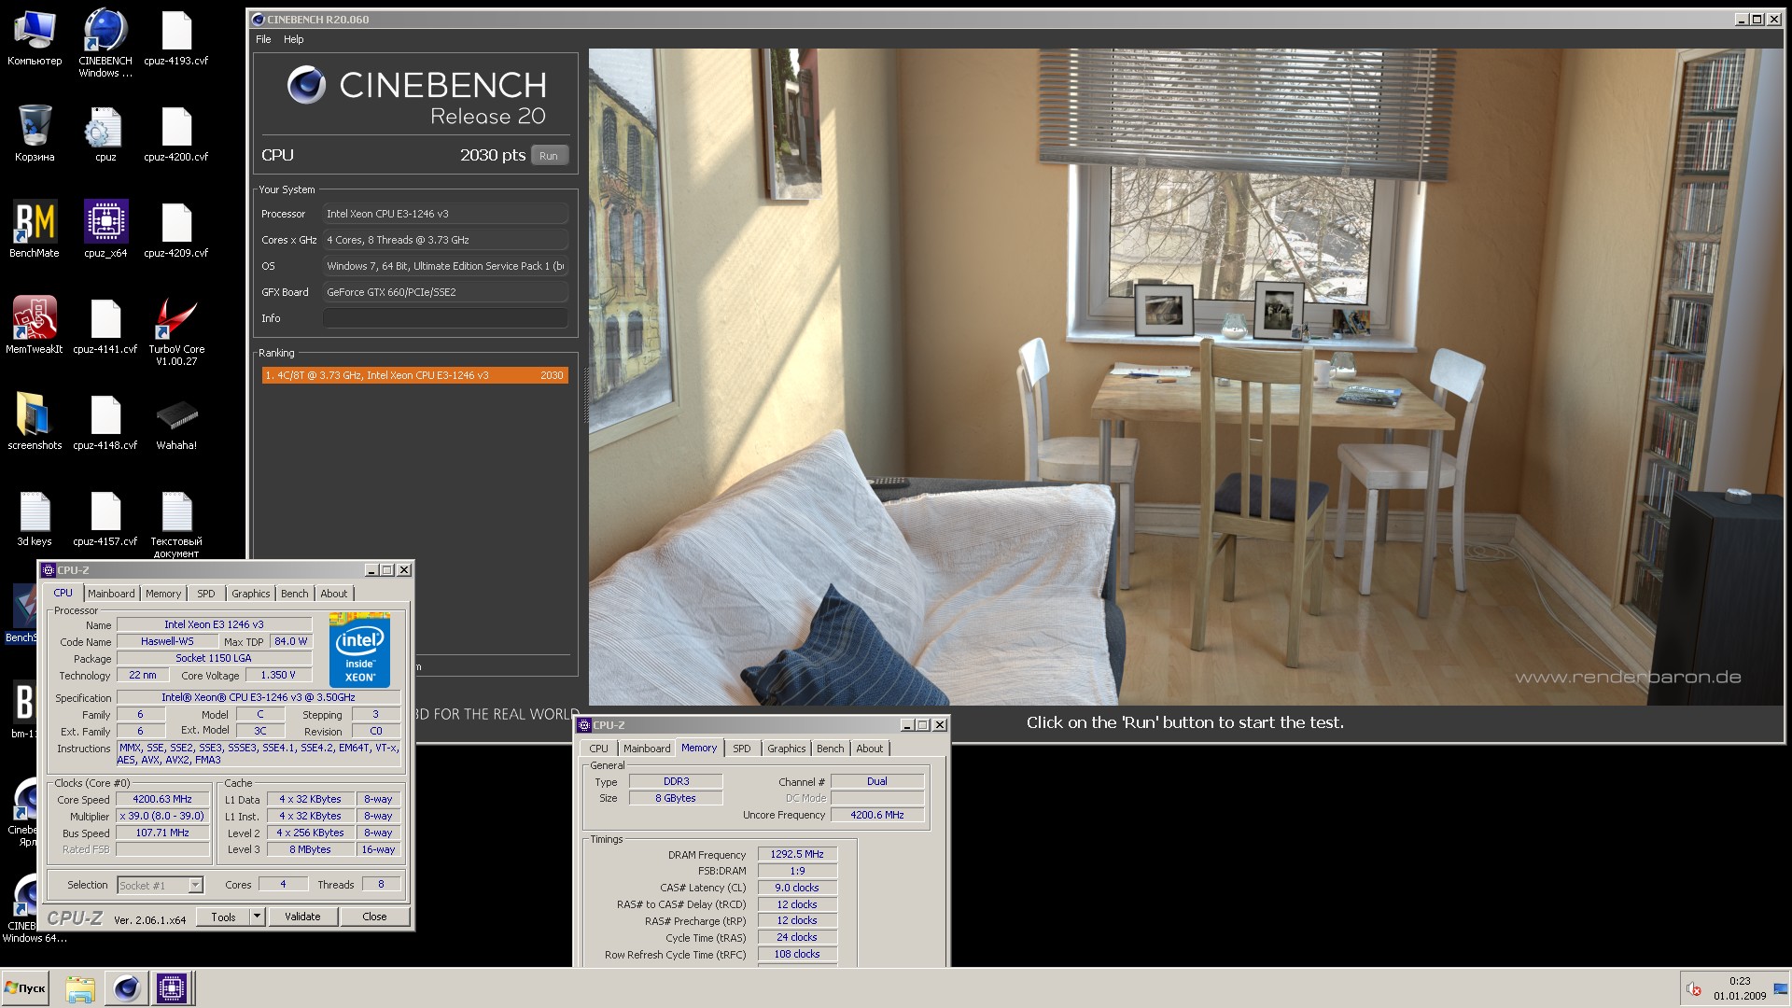
Task: Launch TurboV Core V1.00.27 shortcut
Action: (176, 331)
